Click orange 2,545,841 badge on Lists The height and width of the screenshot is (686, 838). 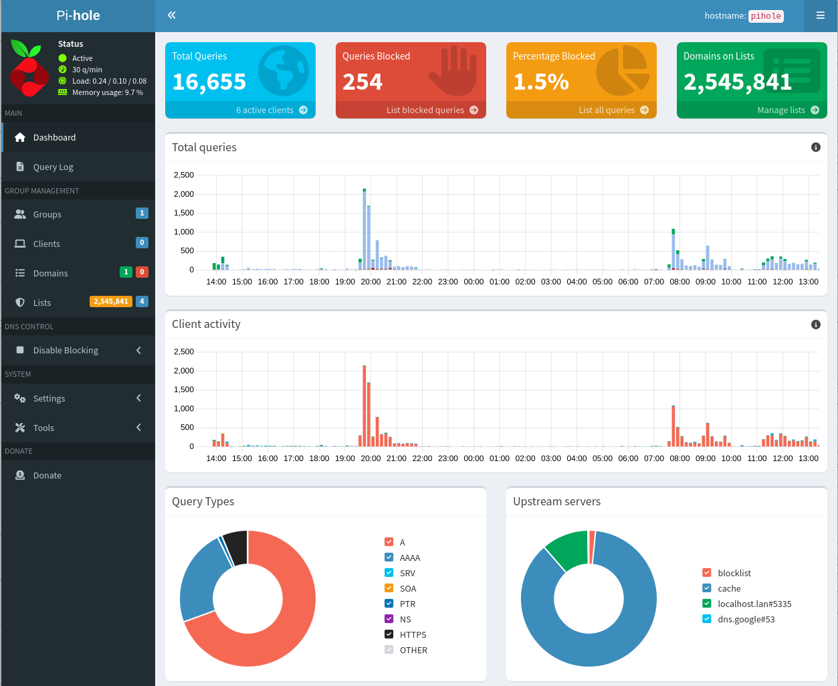(111, 302)
